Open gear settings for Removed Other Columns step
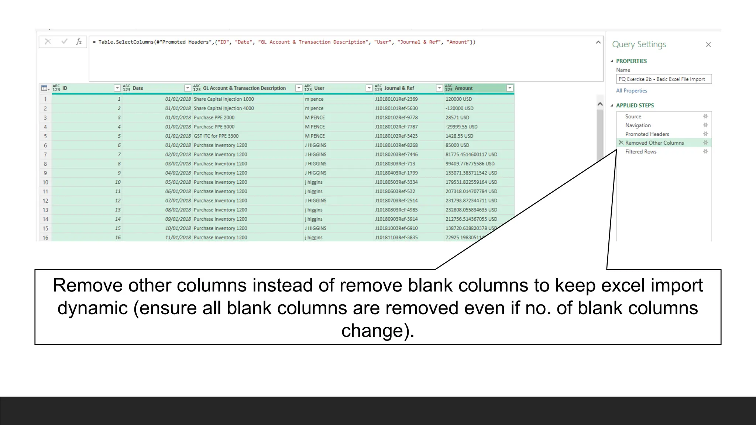Viewport: 756px width, 425px height. point(705,143)
